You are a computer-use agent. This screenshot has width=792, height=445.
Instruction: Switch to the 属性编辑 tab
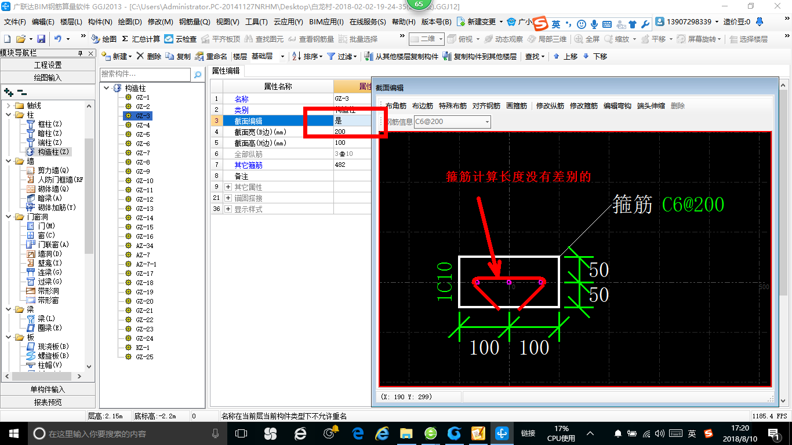pos(226,71)
